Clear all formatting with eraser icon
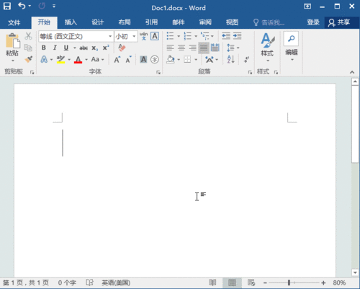Viewport: 360px width, 289px height. (x=122, y=48)
